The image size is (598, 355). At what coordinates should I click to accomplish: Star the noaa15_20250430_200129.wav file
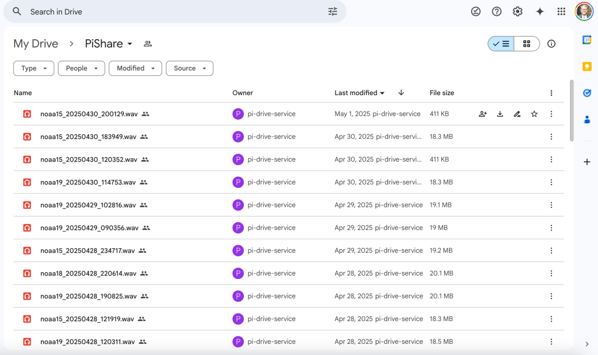click(x=534, y=114)
